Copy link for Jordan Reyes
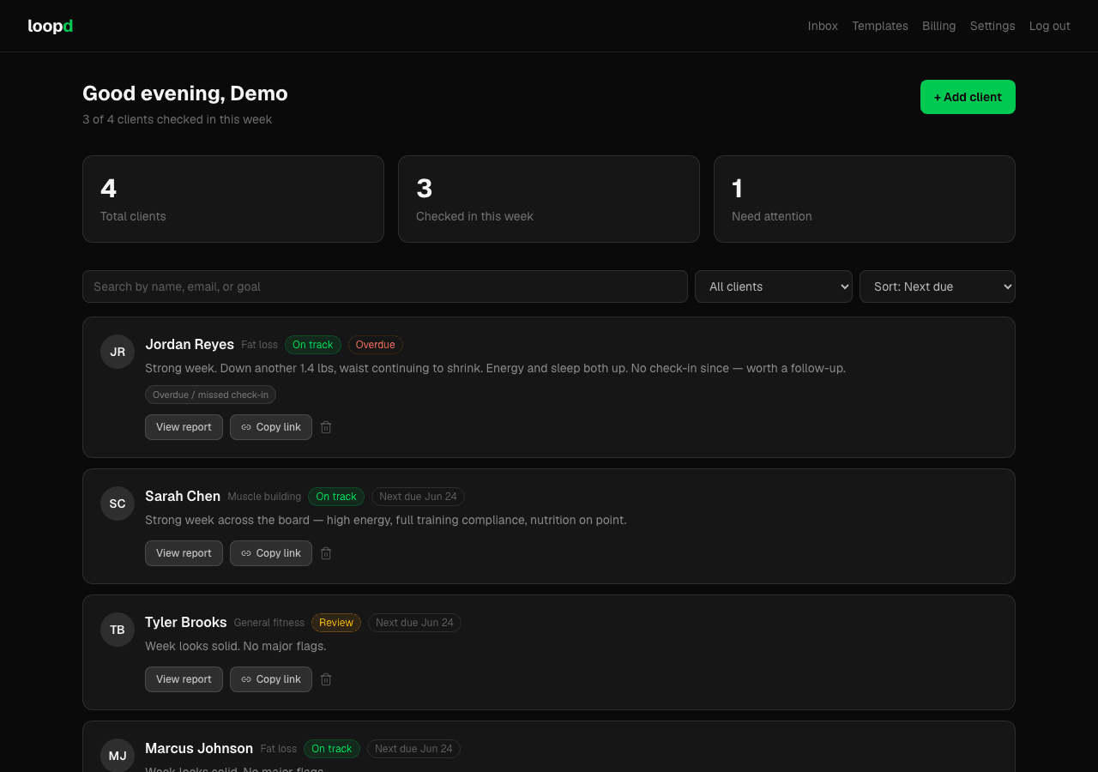Image resolution: width=1098 pixels, height=772 pixels. 271,427
